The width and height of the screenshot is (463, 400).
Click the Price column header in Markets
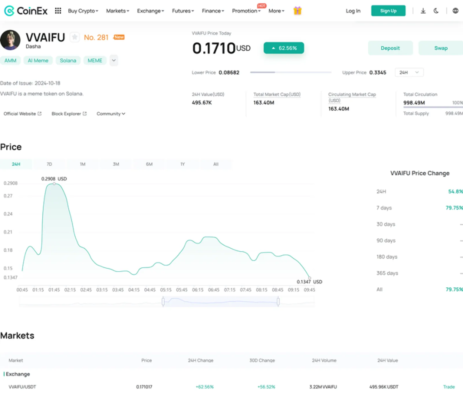click(146, 360)
